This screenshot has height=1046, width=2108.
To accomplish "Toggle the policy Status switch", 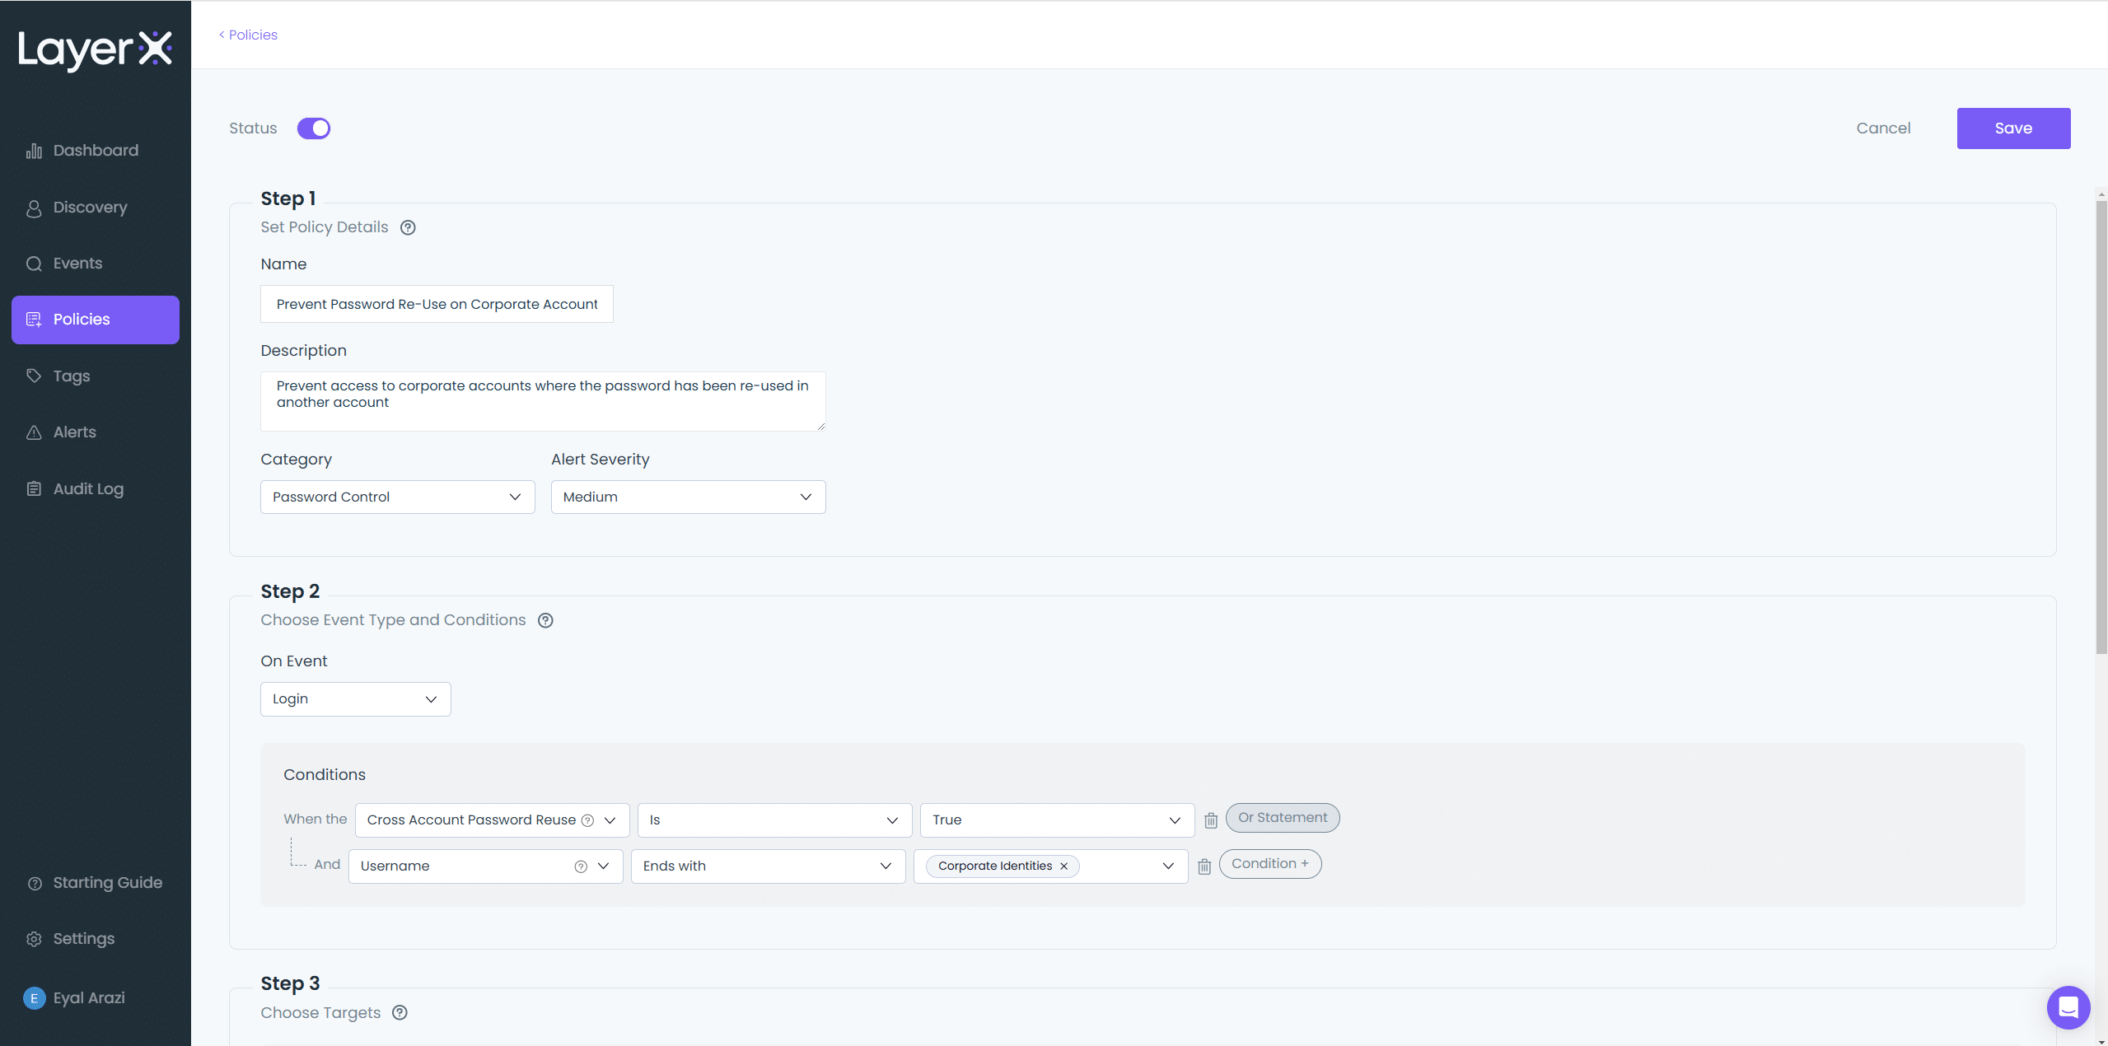I will point(314,128).
